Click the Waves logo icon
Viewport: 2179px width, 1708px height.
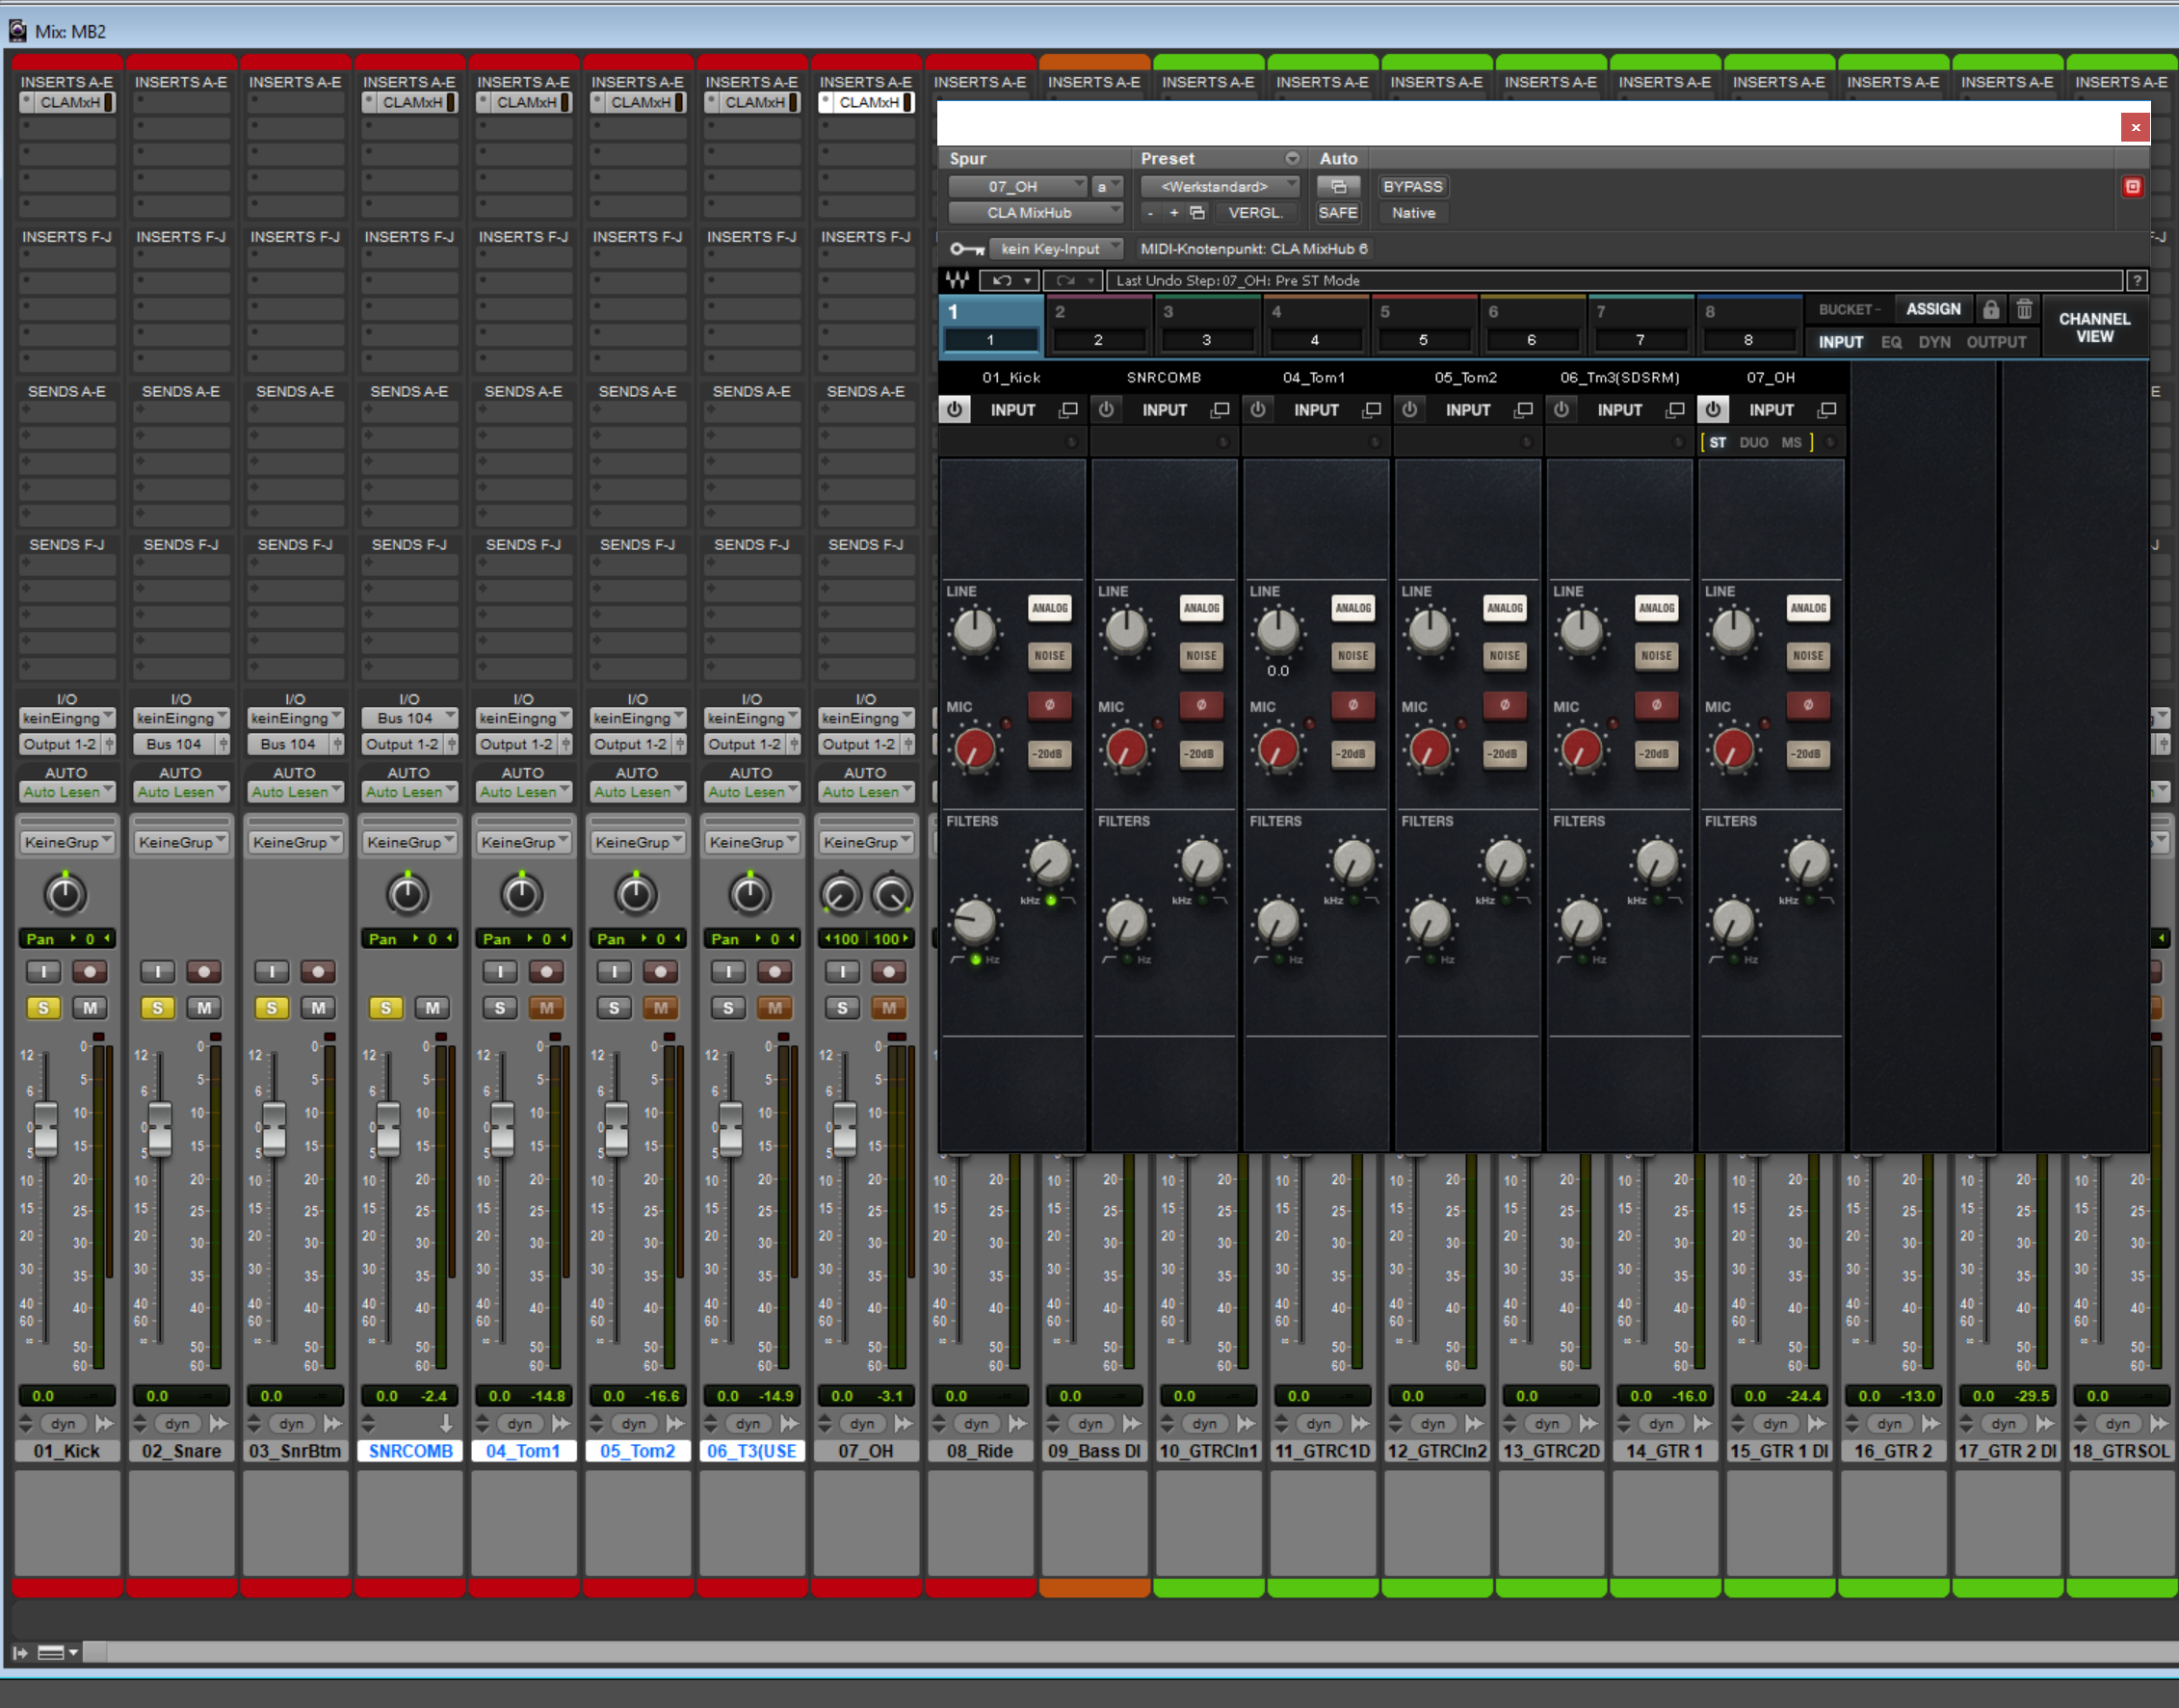pos(957,281)
